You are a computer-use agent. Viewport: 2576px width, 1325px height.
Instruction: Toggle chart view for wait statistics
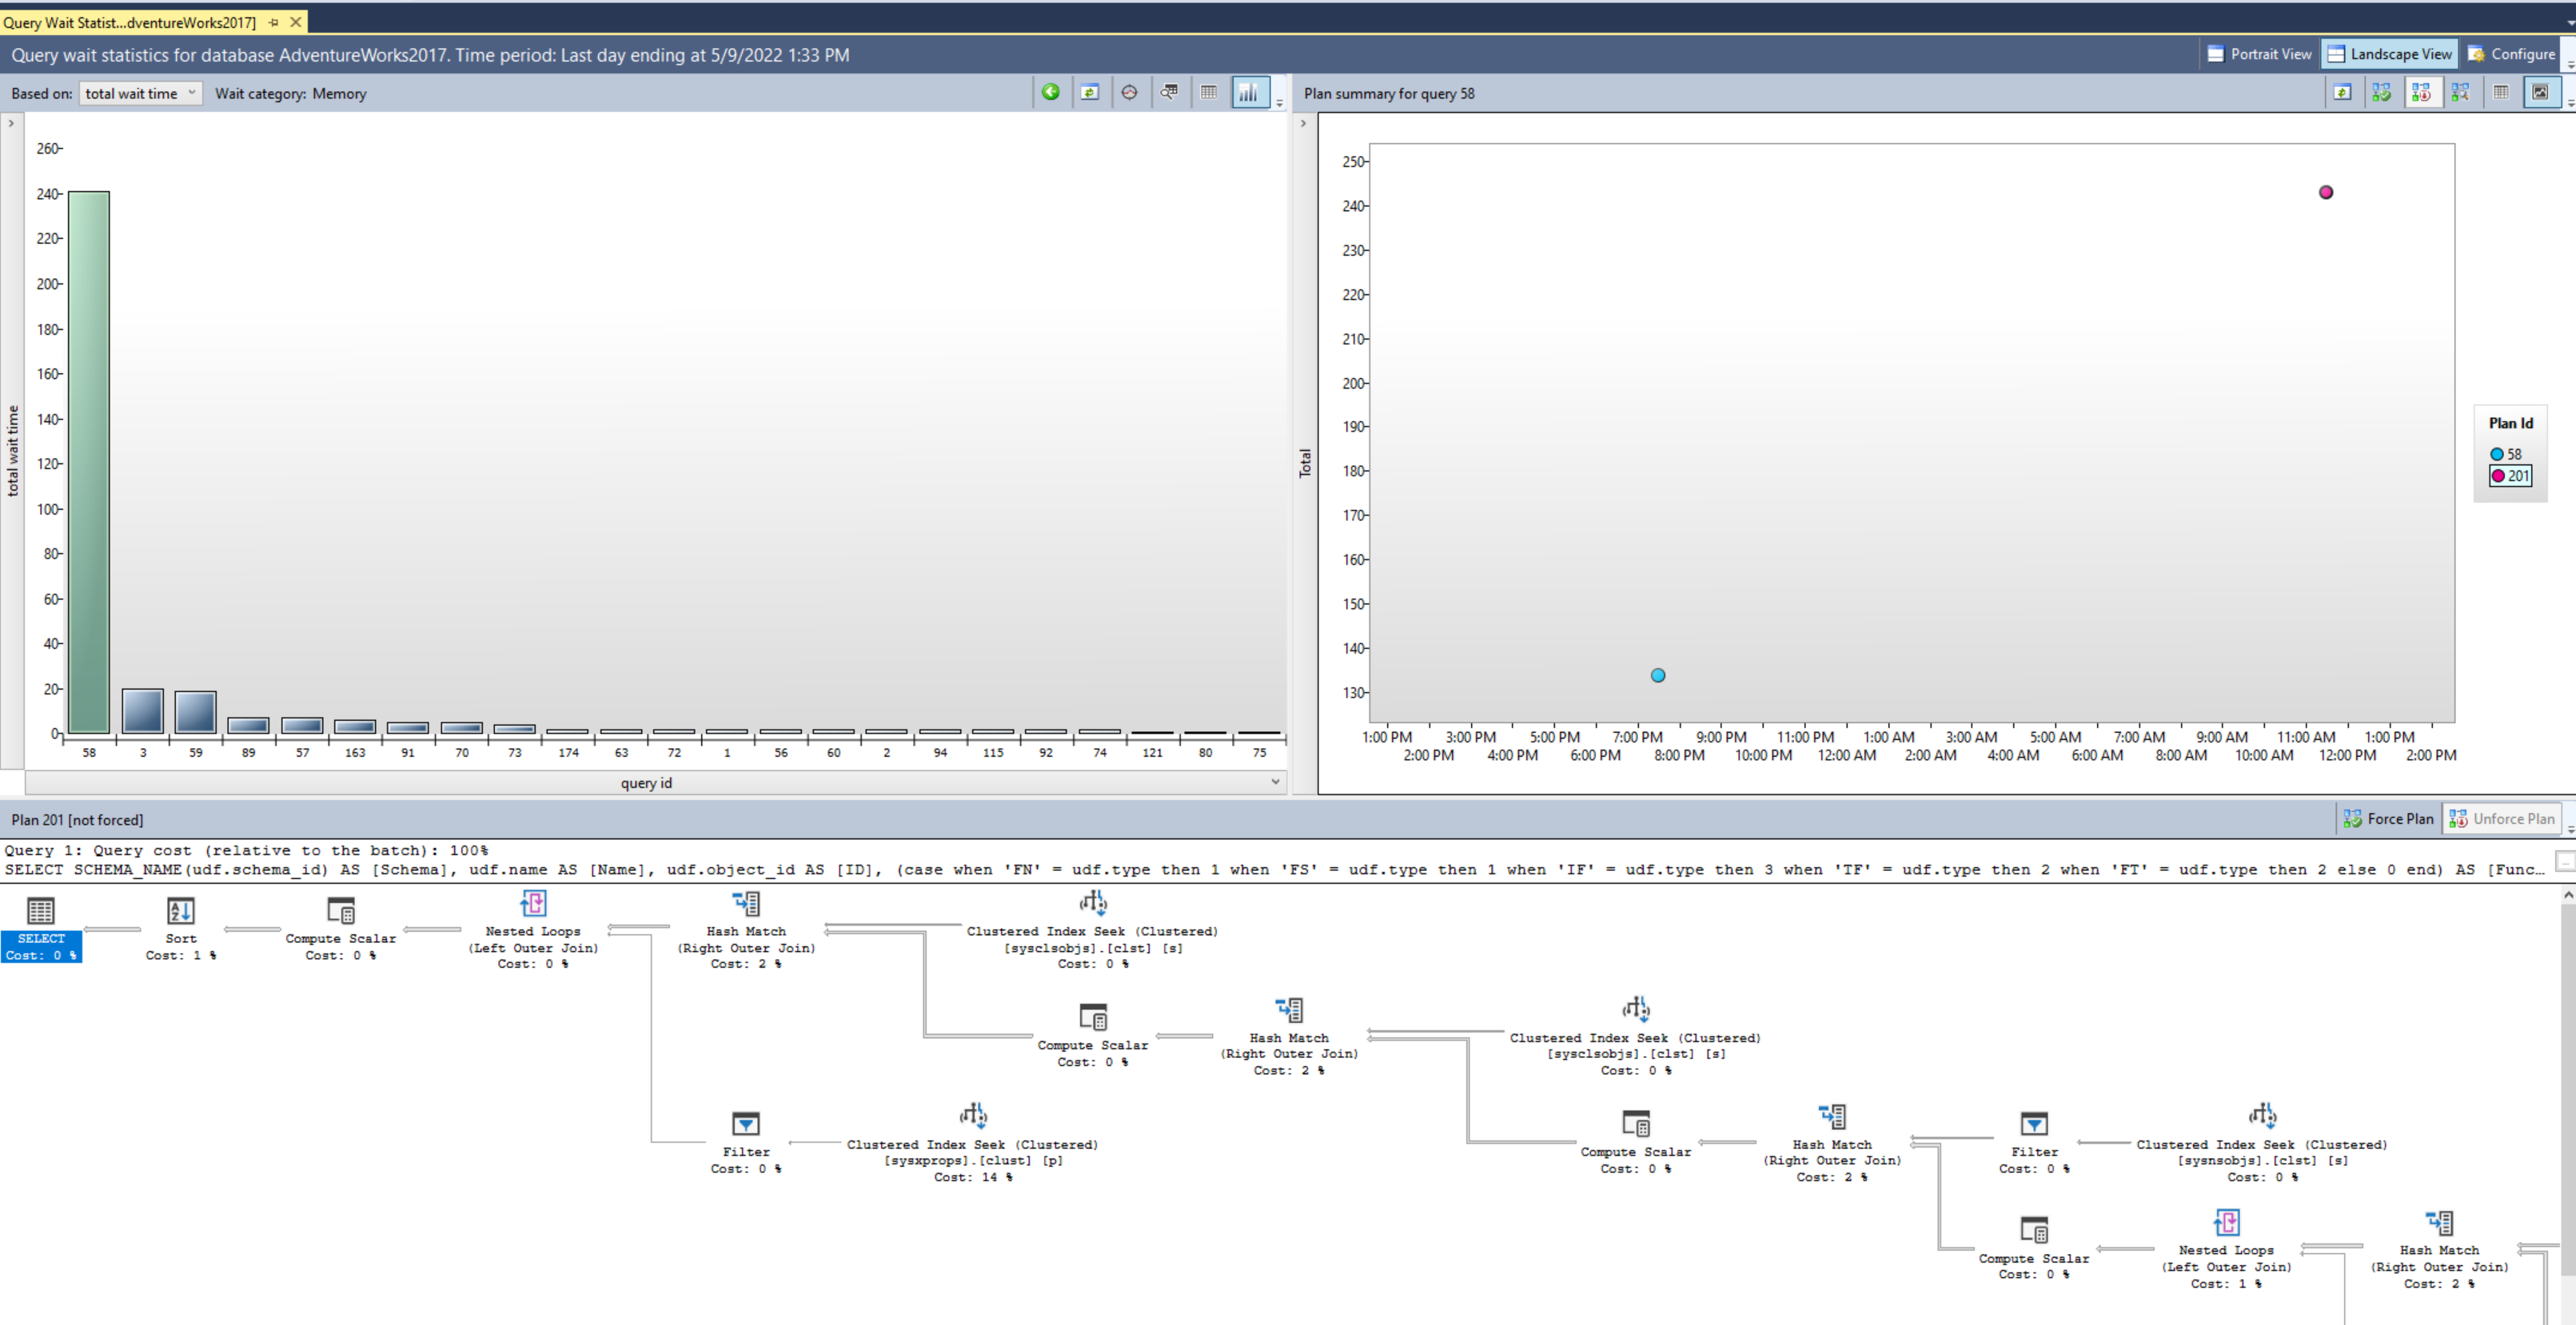point(1249,92)
